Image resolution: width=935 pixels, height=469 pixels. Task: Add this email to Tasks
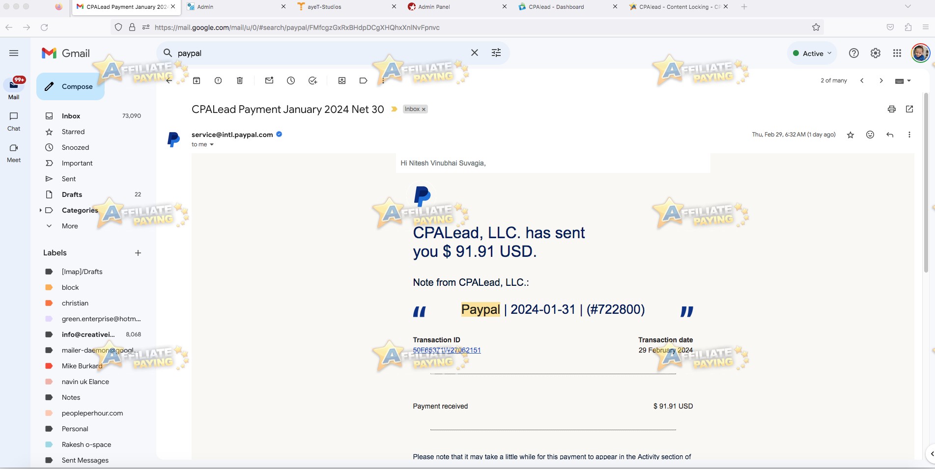312,80
